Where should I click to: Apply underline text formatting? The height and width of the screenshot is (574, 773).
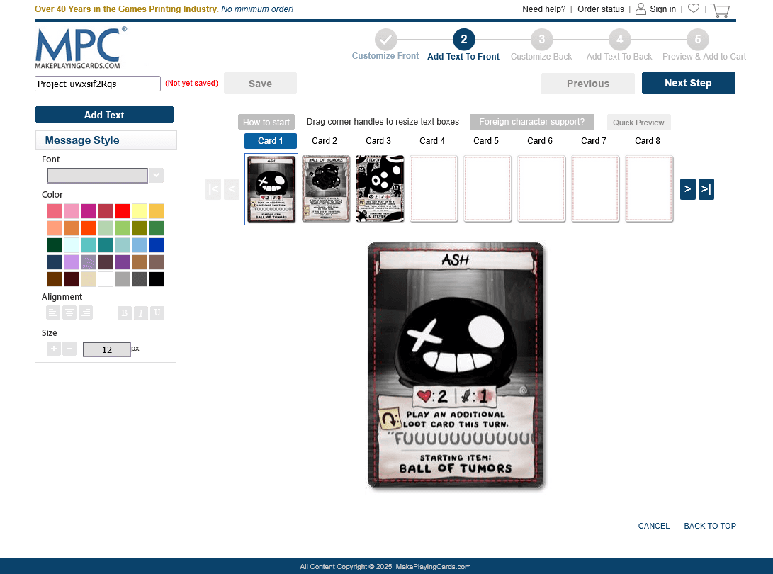click(157, 312)
